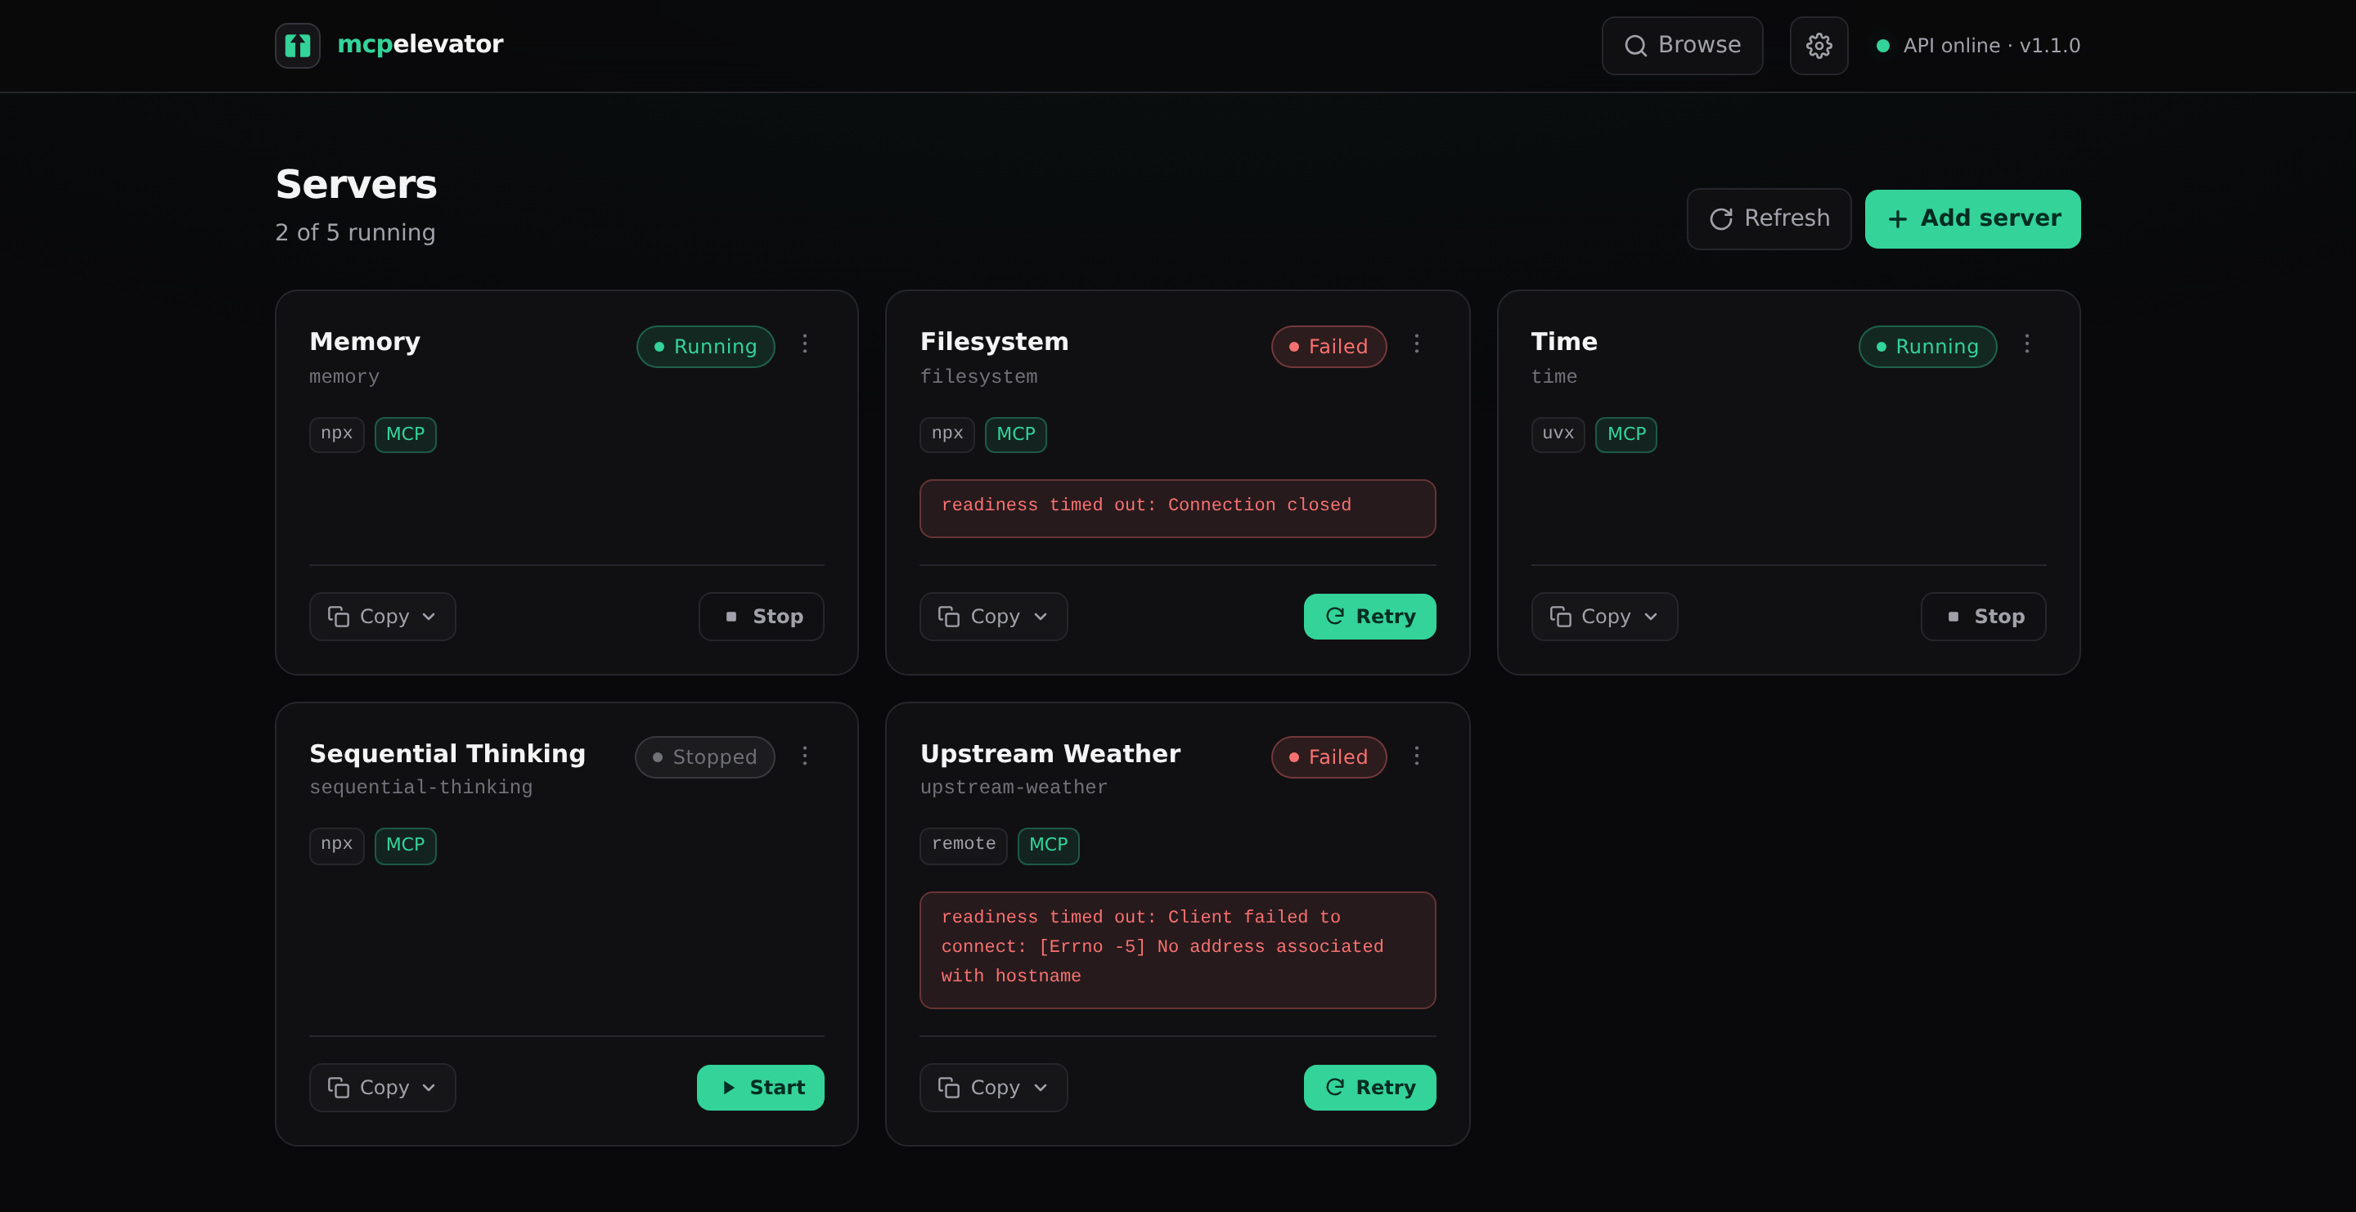Open Upstream Weather card's three-dot menu
This screenshot has height=1212, width=2356.
click(1416, 756)
